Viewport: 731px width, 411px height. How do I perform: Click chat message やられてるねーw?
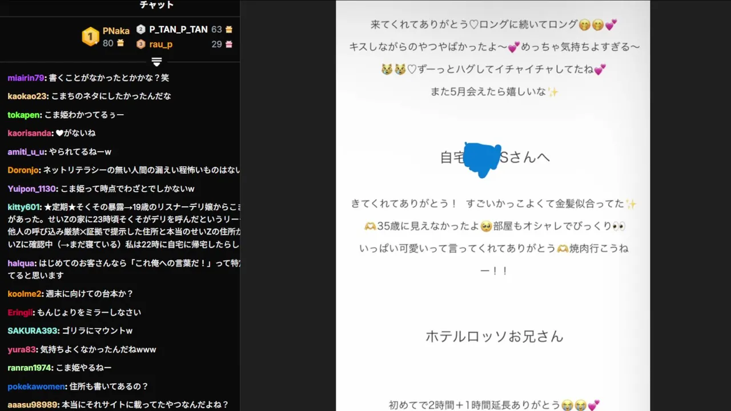coord(81,152)
